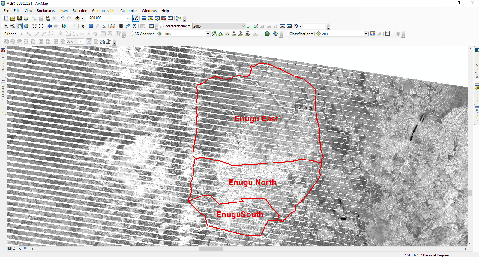Pick the Select Elements arrow tool

[x=83, y=26]
